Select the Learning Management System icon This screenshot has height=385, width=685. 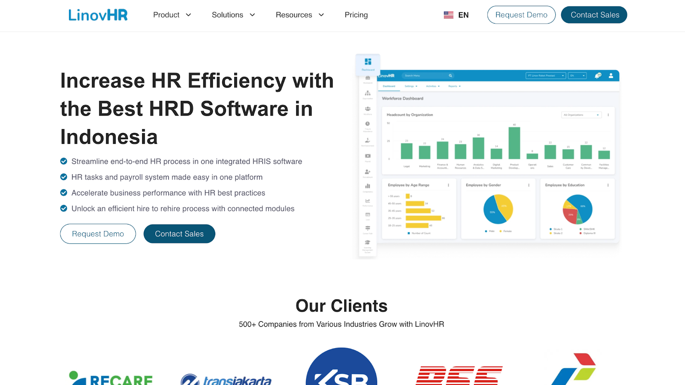[x=368, y=242]
